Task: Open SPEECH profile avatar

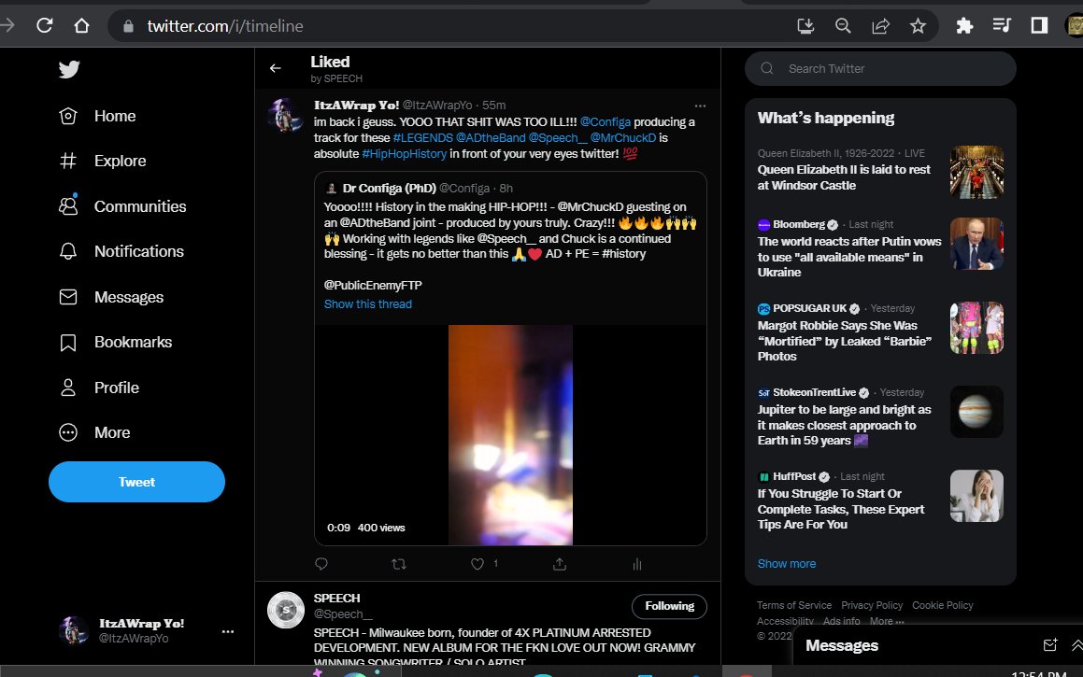Action: [286, 610]
